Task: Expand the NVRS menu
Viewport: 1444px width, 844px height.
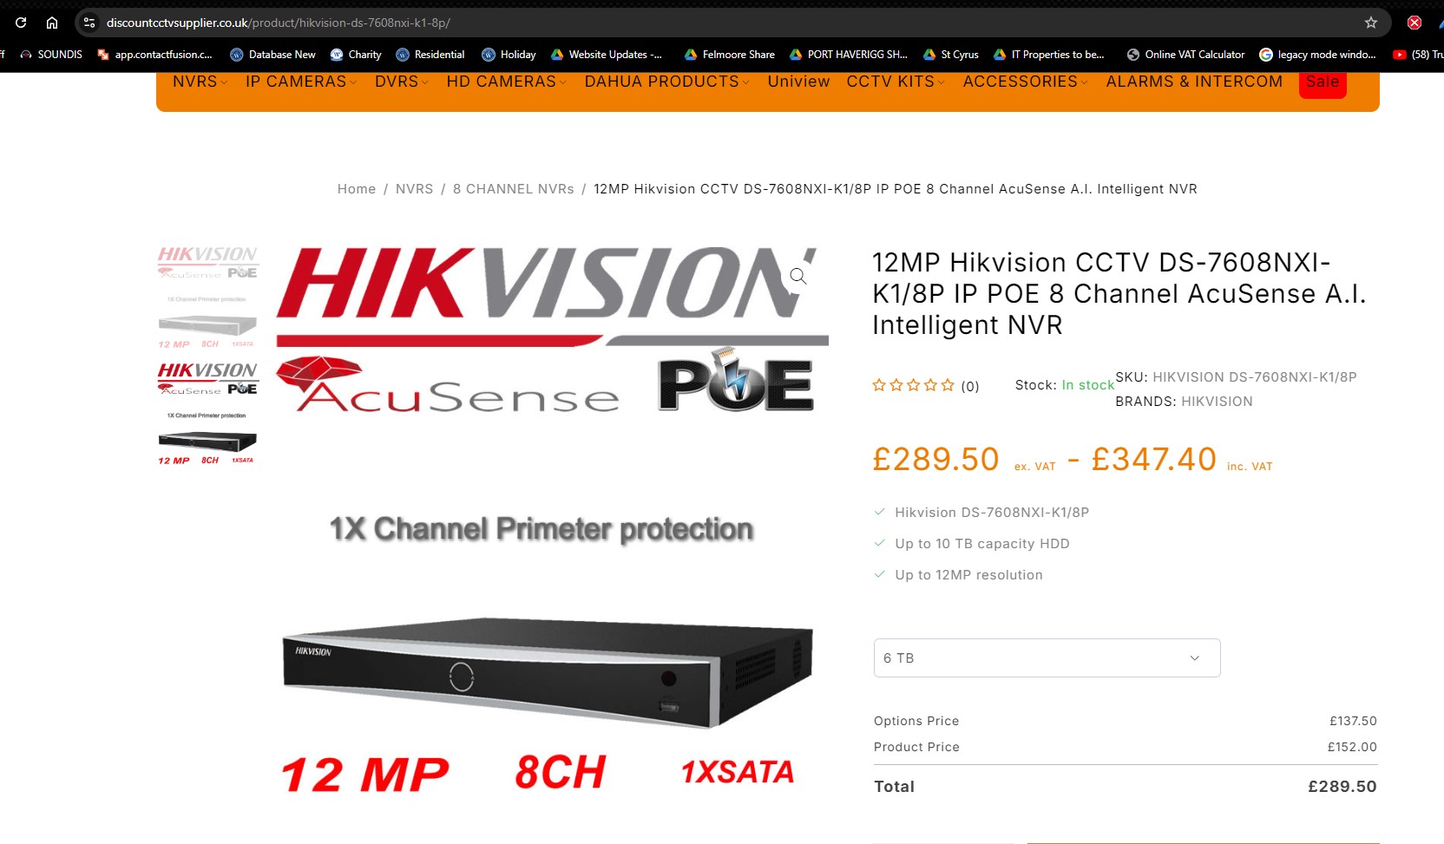Action: [200, 82]
